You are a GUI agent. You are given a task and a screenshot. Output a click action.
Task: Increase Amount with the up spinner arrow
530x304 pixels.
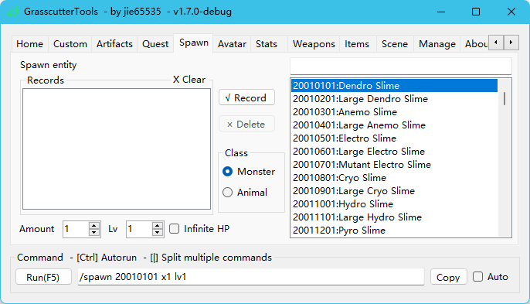pos(94,225)
